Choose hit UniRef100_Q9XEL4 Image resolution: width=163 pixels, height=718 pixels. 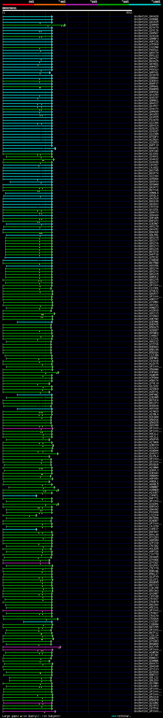pos(146,196)
